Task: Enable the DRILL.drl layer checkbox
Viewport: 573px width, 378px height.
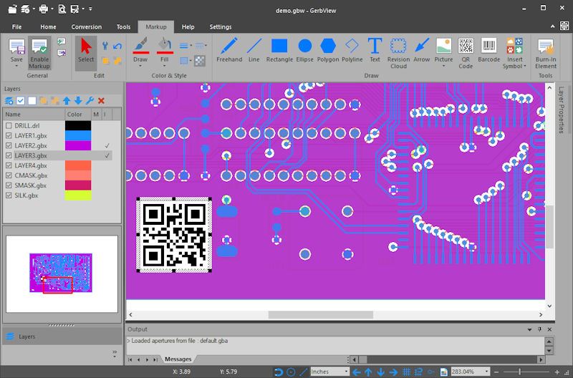Action: [9, 125]
